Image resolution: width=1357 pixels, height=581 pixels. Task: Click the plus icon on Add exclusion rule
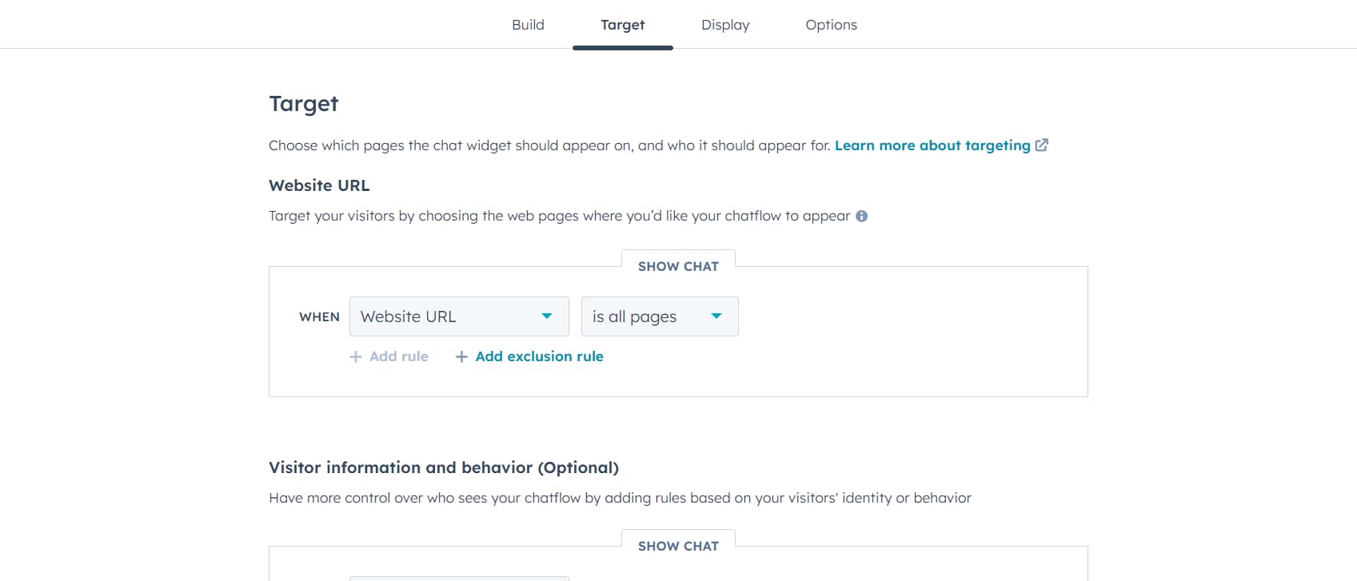pyautogui.click(x=462, y=356)
